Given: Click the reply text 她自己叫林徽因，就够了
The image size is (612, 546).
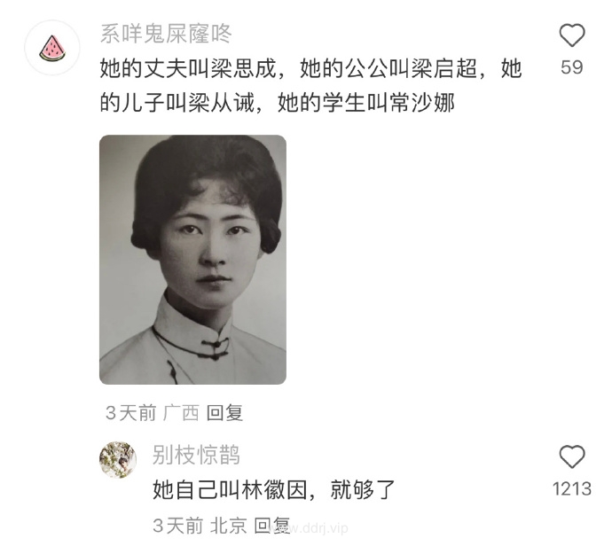Looking at the screenshot, I should click(x=273, y=489).
